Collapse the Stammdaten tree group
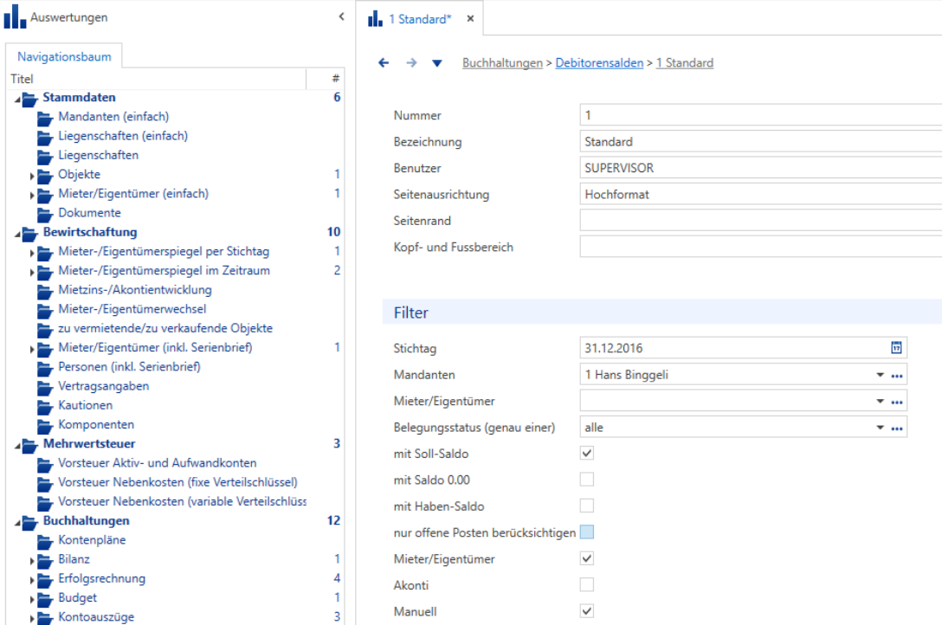The height and width of the screenshot is (625, 942). 17,100
